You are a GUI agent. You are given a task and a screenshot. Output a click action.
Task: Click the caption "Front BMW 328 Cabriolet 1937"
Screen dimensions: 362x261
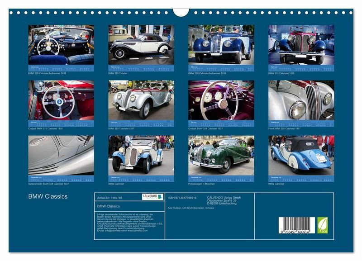284,128
